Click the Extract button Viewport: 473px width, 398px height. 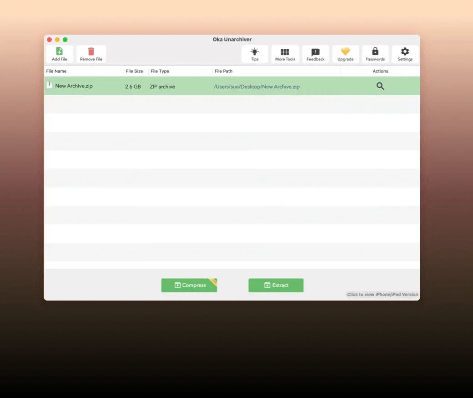276,285
